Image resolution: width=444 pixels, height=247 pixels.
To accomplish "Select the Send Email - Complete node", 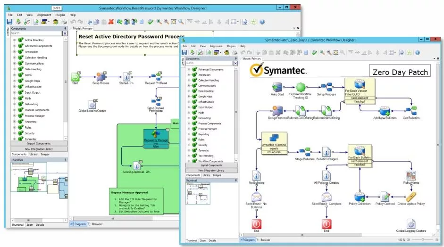I will [x=326, y=197].
